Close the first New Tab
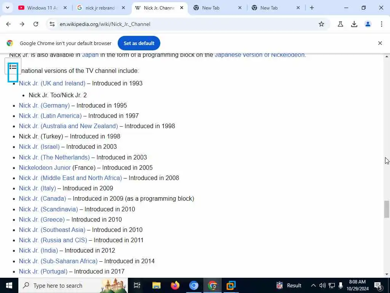This screenshot has width=390, height=293. (x=240, y=8)
